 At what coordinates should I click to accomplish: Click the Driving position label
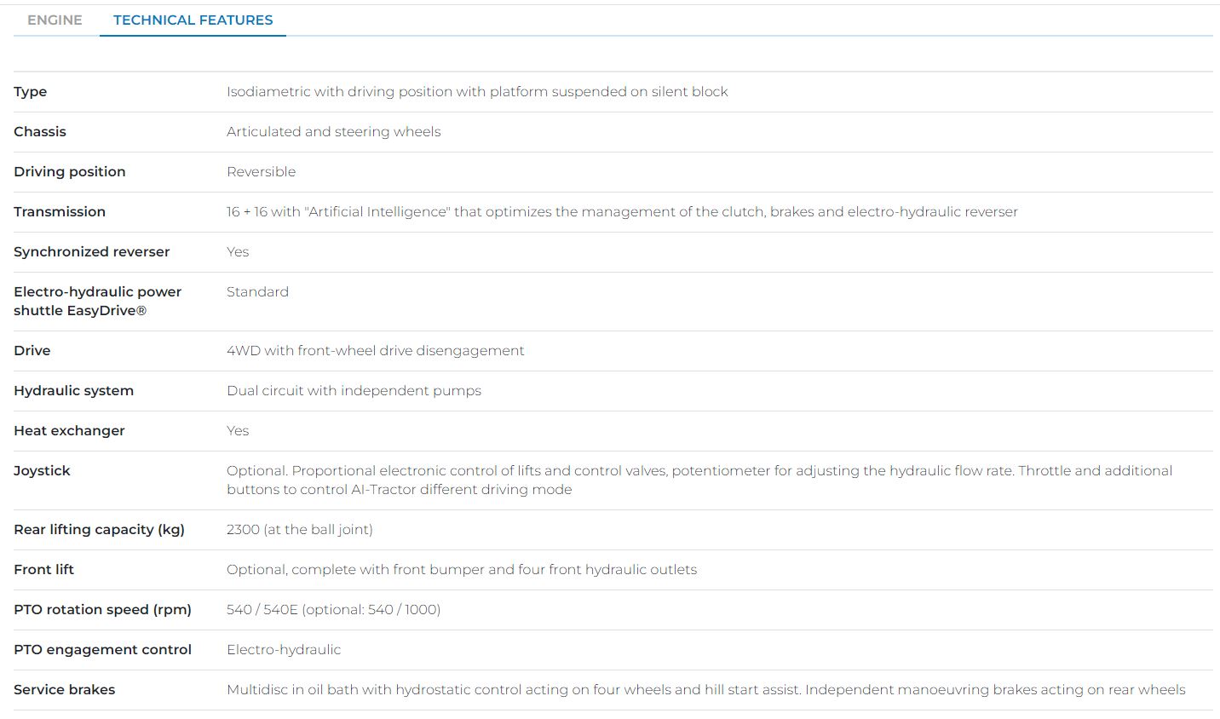pos(70,172)
